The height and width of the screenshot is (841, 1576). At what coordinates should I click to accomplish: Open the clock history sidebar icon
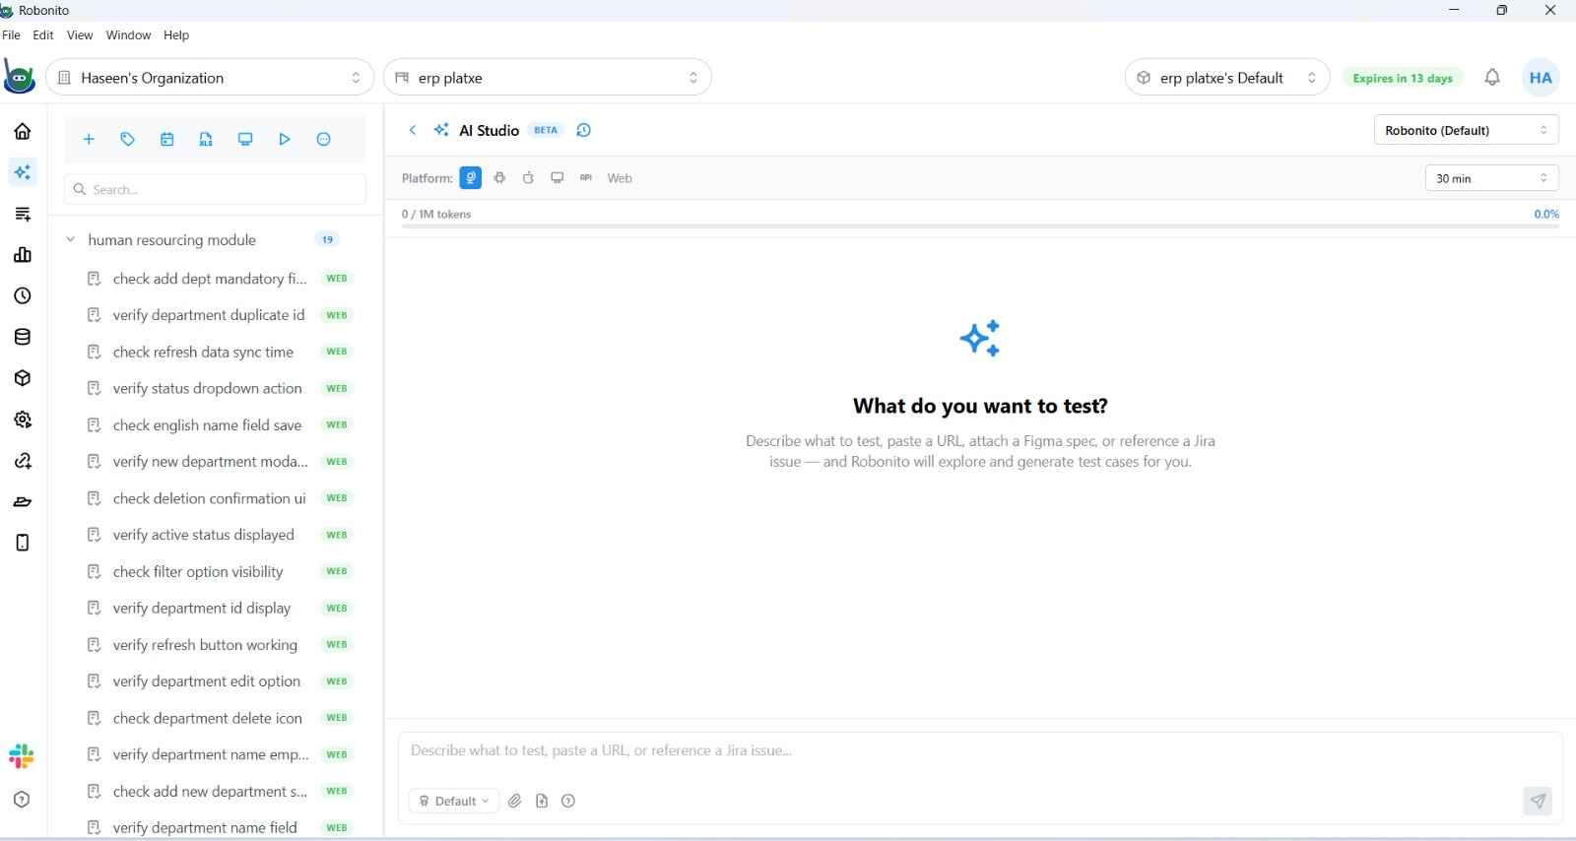23,295
